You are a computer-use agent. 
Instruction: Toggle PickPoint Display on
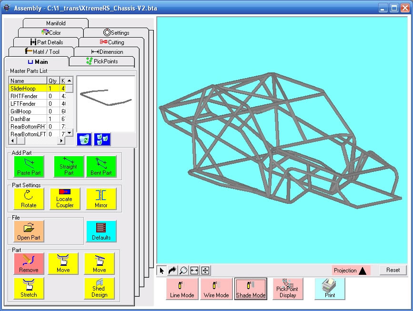click(x=287, y=289)
